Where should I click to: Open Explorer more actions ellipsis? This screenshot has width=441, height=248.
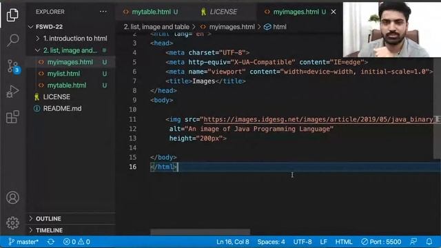coord(103,12)
